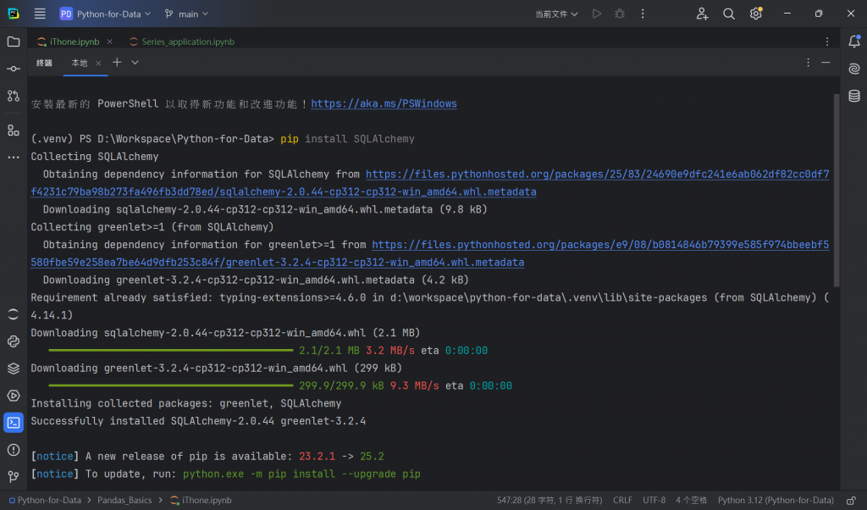Viewport: 867px width, 510px height.
Task: Select the 终端 panel title tab
Action: (44, 63)
